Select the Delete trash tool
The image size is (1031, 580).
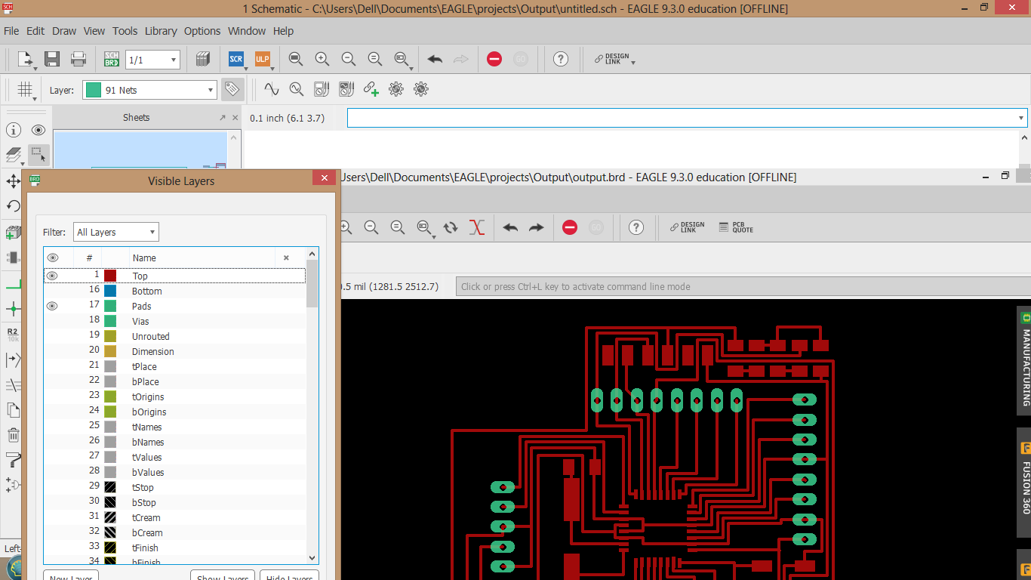[14, 434]
